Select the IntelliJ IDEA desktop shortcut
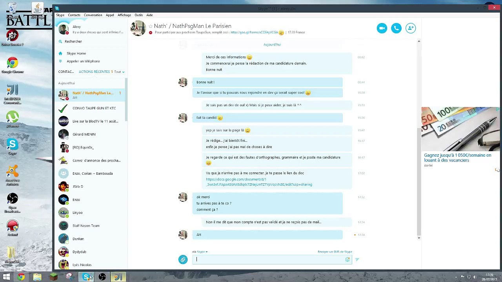 tap(13, 94)
